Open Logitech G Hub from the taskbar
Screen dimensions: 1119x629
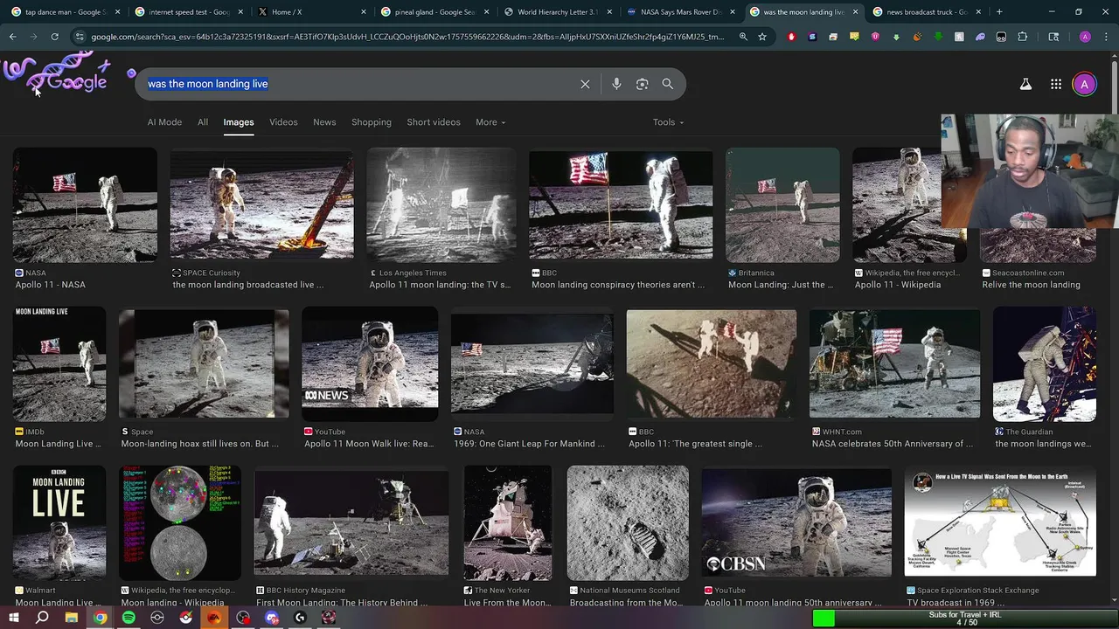(x=300, y=618)
